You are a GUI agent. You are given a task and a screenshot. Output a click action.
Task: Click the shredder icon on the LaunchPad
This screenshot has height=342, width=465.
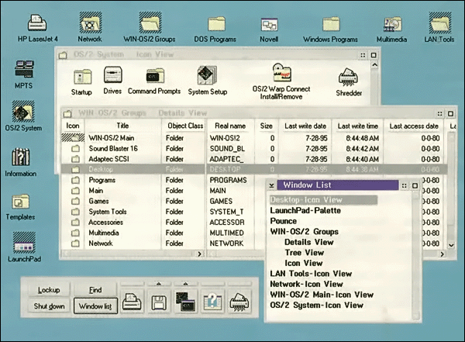239,302
